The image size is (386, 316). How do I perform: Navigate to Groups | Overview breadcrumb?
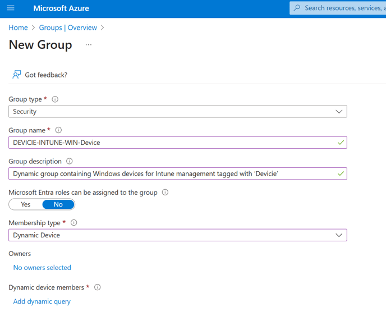click(68, 28)
